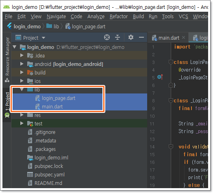Close the main.dart editor tab

183,38
